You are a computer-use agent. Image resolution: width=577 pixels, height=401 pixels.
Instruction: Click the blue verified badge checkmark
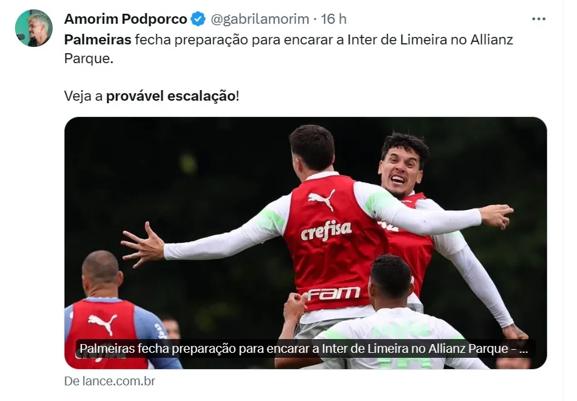(199, 19)
